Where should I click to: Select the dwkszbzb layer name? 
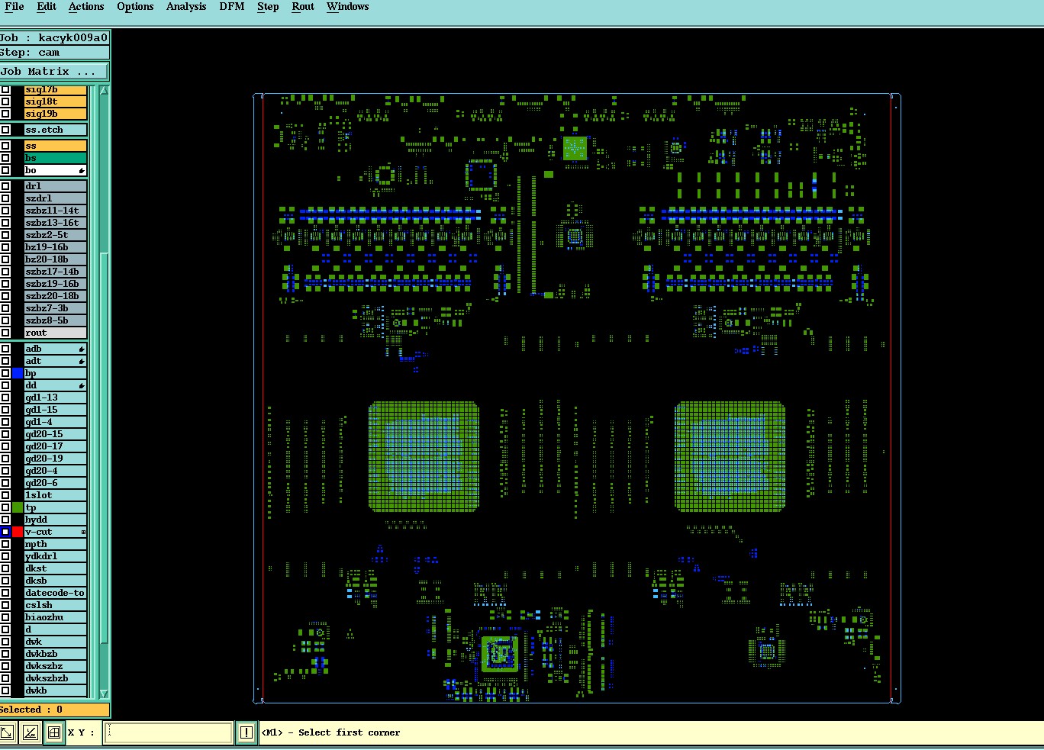(55, 678)
